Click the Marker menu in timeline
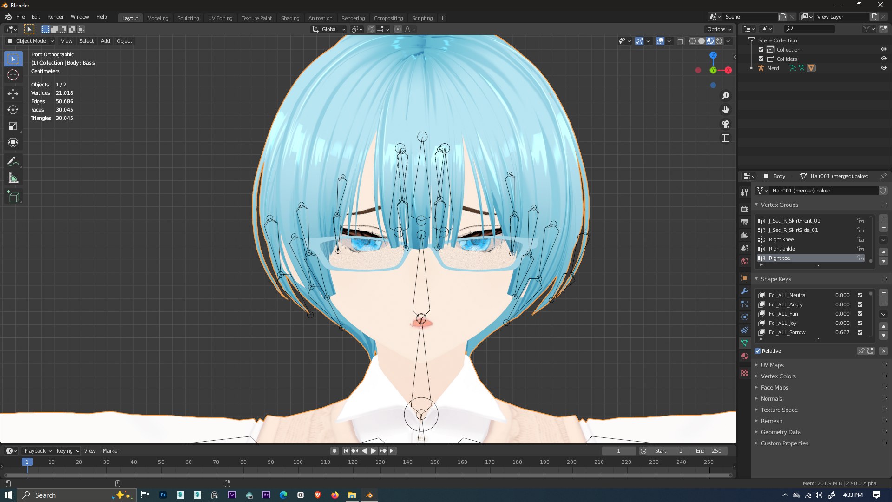 111,451
